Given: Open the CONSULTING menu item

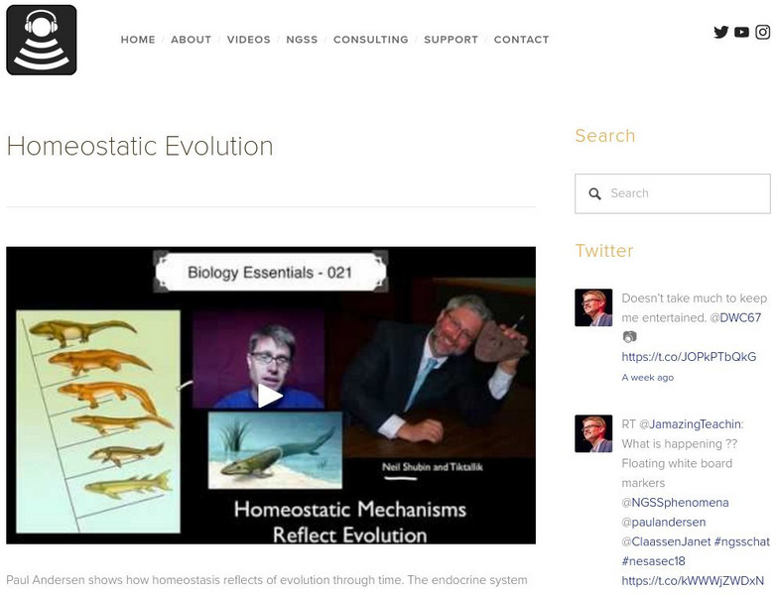Looking at the screenshot, I should pos(370,40).
